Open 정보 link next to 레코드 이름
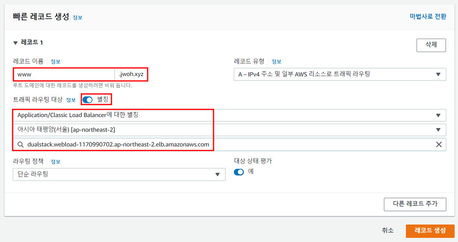 55,61
